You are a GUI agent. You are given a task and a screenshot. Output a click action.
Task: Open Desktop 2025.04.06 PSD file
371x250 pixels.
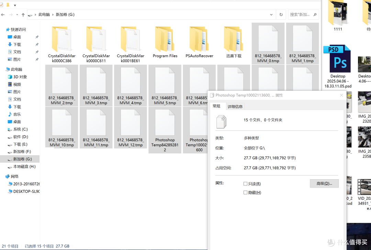click(x=338, y=67)
